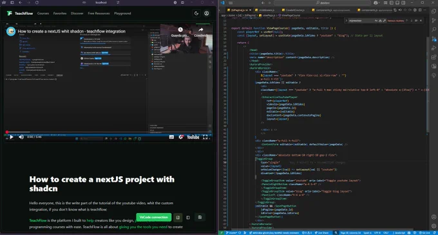
Task: Click the browser back arrow
Action: (x=21, y=3)
